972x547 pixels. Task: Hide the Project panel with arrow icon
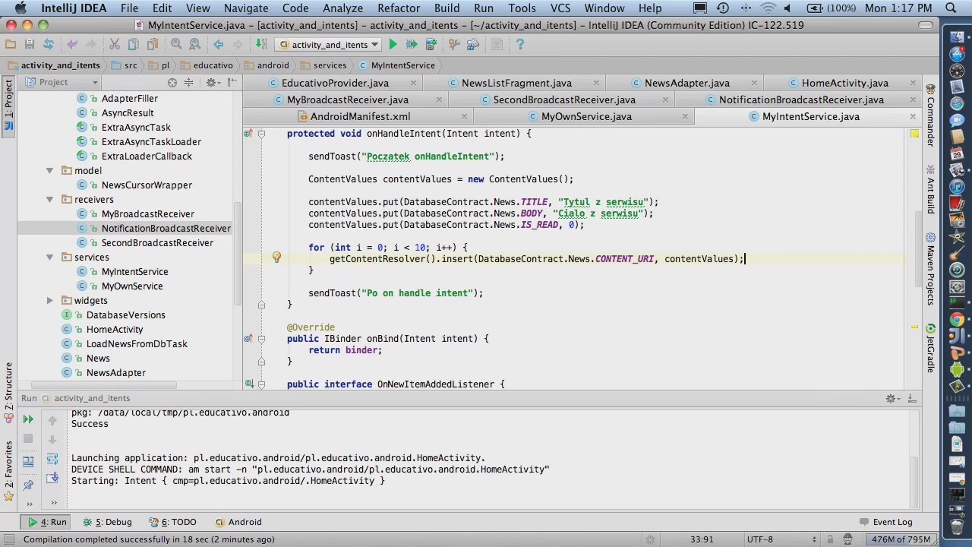pyautogui.click(x=232, y=82)
